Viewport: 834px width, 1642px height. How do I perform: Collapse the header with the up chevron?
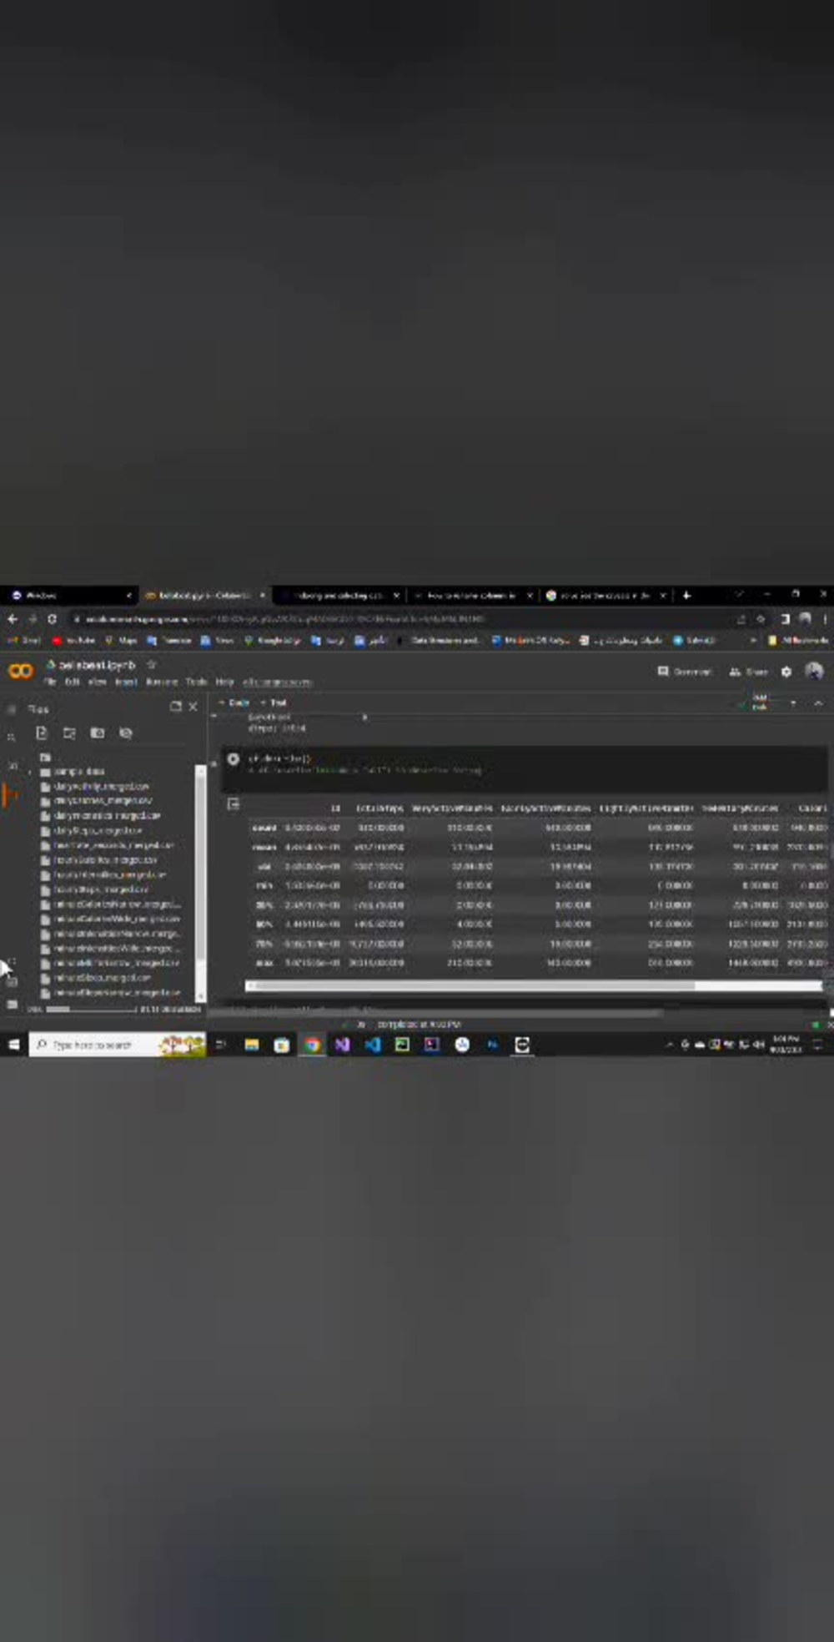click(818, 703)
